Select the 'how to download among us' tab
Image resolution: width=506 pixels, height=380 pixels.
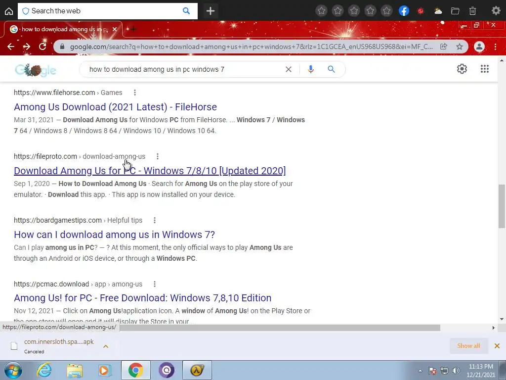(63, 29)
